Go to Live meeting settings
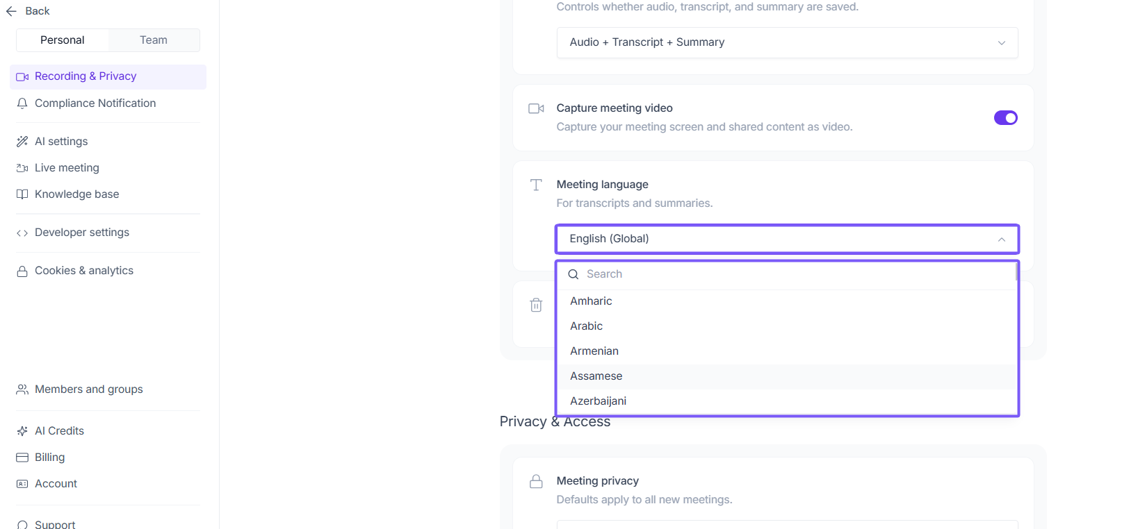 point(67,168)
